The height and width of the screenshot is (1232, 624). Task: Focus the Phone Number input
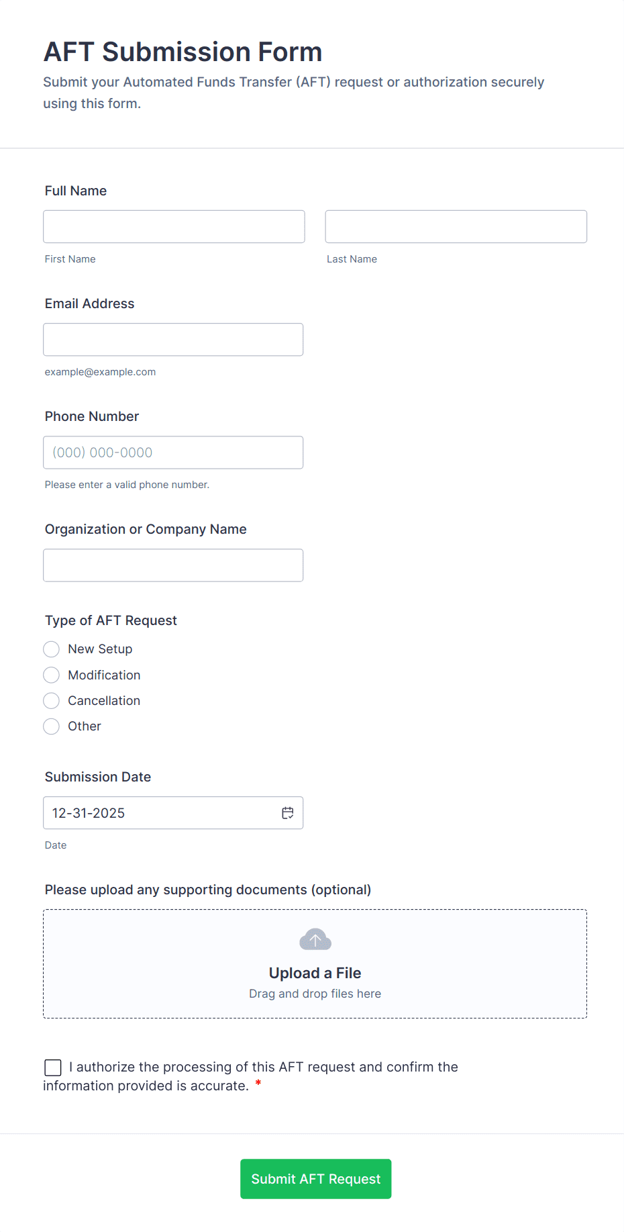click(173, 453)
